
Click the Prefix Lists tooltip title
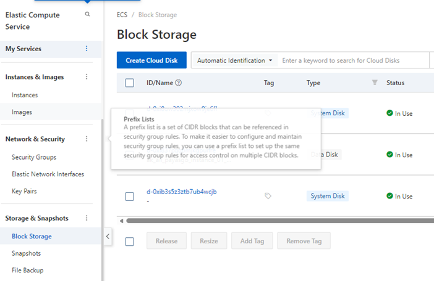(138, 119)
